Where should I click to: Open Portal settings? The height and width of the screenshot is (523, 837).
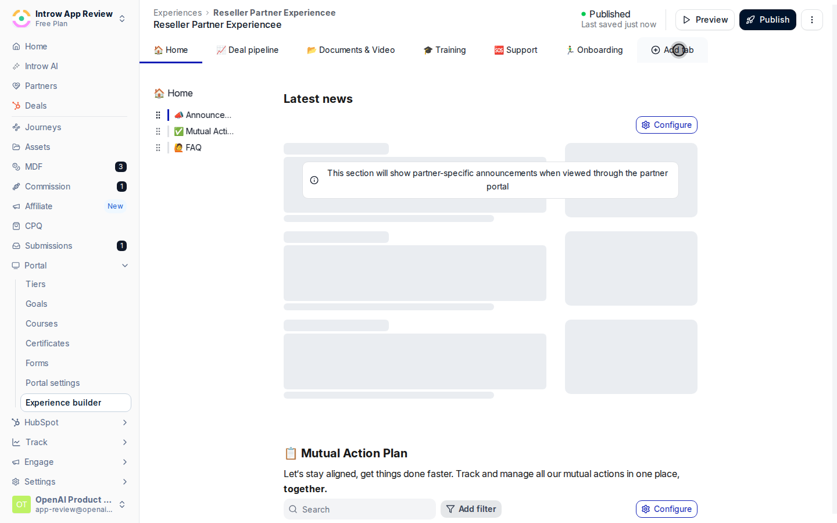[x=53, y=383]
